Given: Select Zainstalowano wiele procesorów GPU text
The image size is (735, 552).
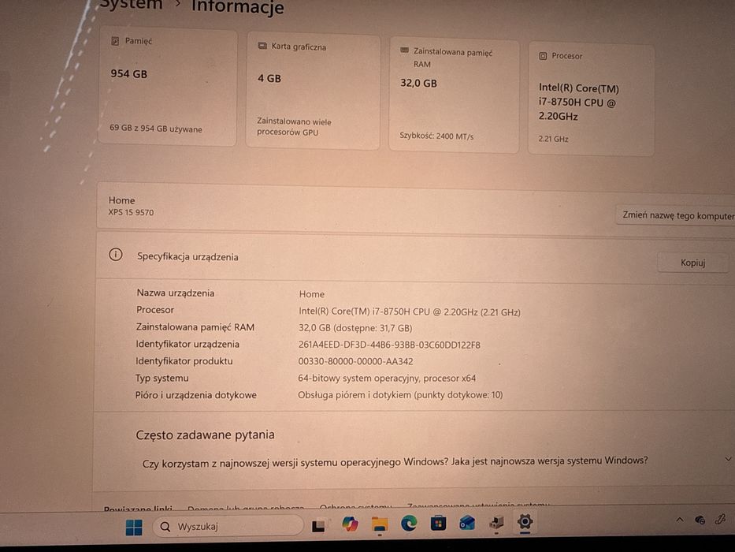Looking at the screenshot, I should coord(294,127).
